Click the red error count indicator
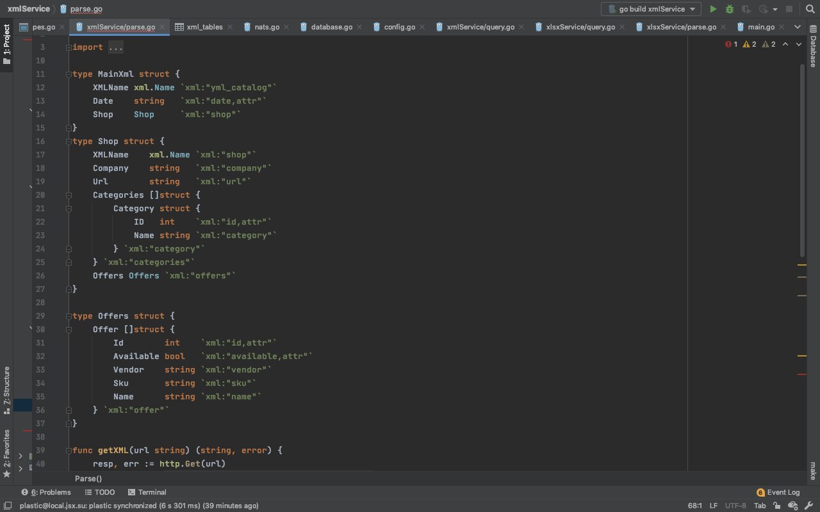 click(731, 44)
